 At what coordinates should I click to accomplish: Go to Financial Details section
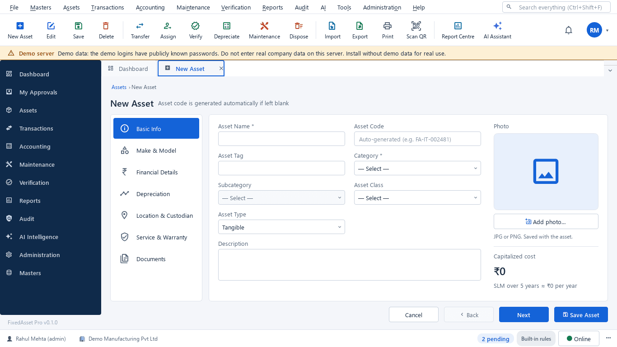[156, 172]
